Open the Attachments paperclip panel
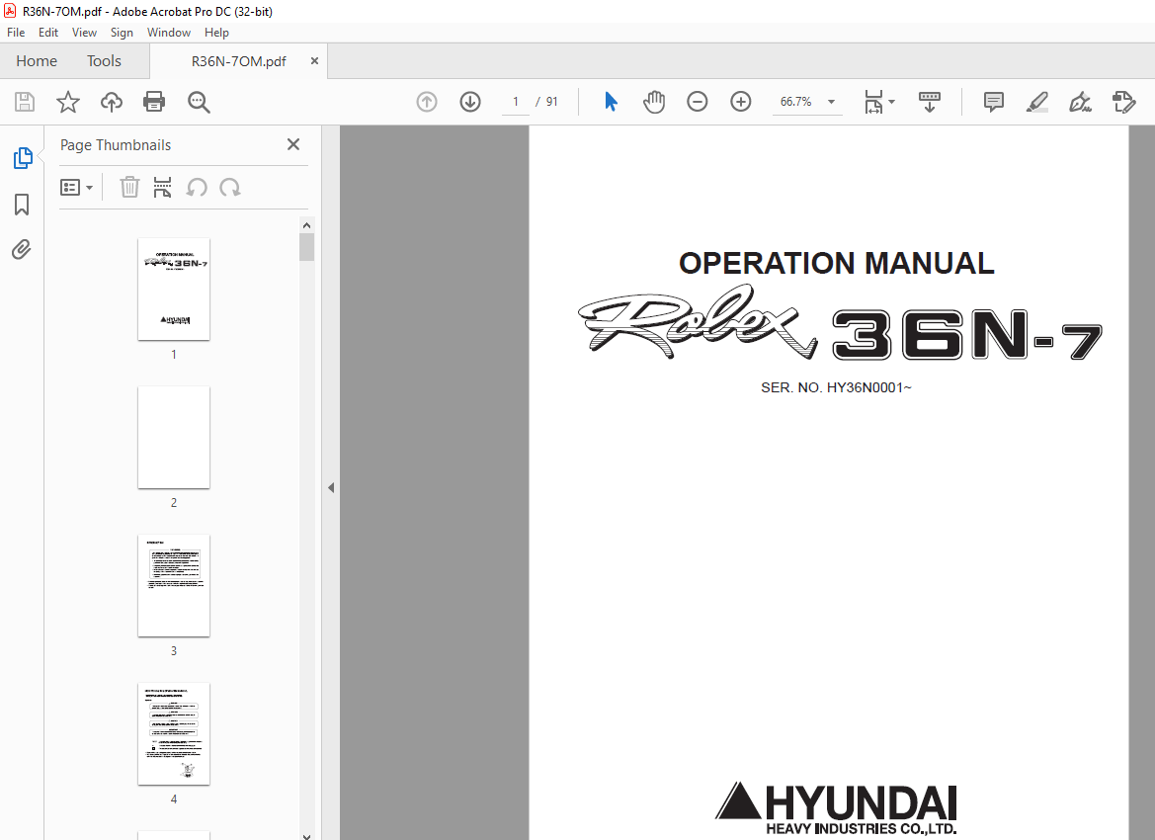Screen dimensions: 1155x840 [22, 250]
